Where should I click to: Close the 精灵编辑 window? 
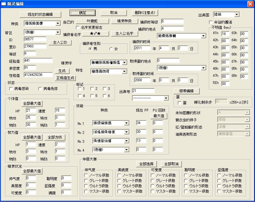(251, 4)
